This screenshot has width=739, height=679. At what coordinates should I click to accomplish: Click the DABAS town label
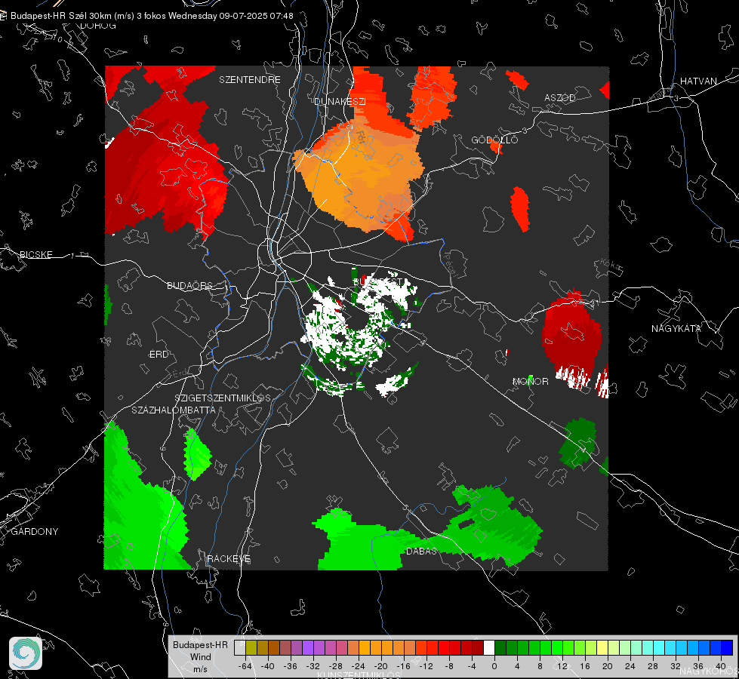421,551
